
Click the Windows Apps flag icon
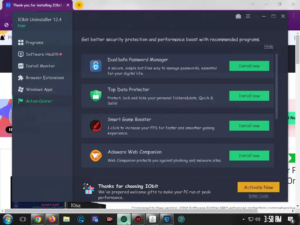tap(21, 89)
